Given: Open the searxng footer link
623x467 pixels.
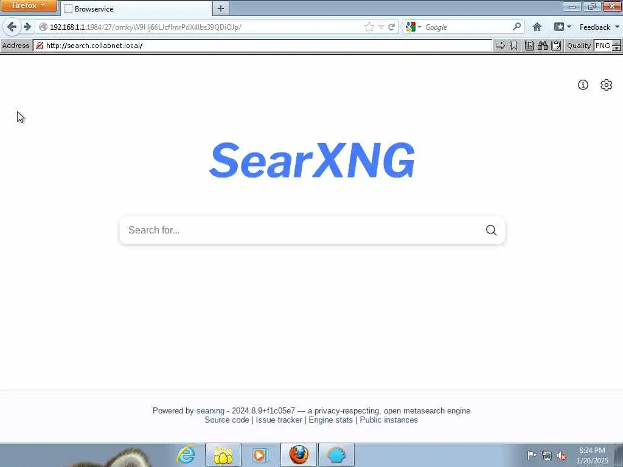Looking at the screenshot, I should (210, 410).
